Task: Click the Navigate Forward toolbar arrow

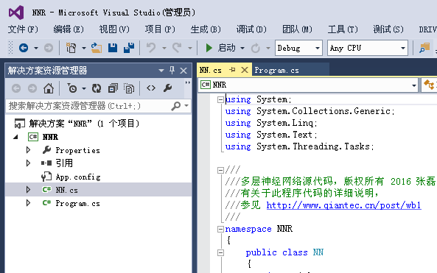Action: 49,48
